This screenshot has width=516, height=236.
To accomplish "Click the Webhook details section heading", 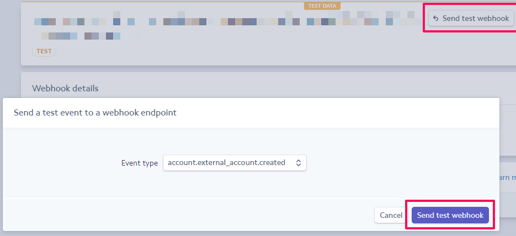I will pos(65,89).
